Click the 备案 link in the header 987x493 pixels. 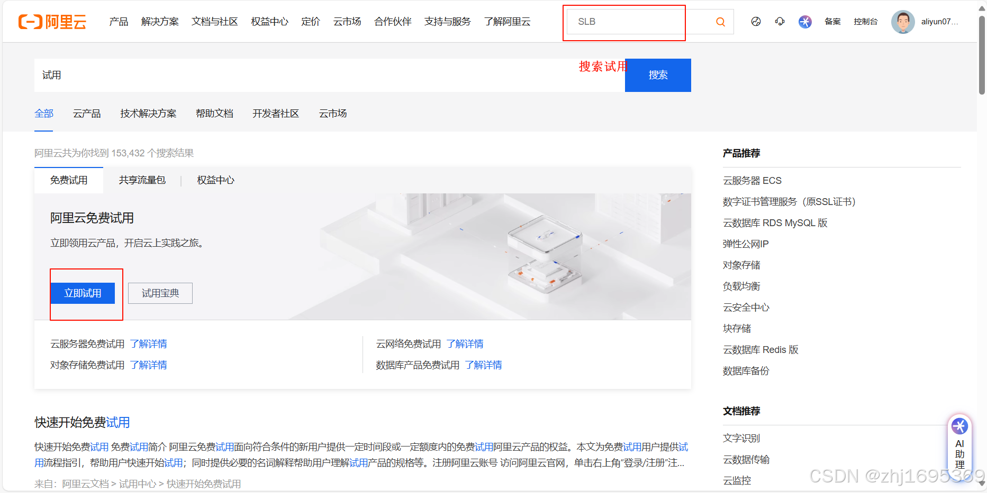[832, 22]
